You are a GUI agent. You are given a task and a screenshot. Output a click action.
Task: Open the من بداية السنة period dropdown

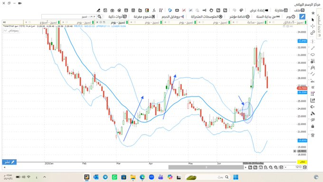pos(268,17)
